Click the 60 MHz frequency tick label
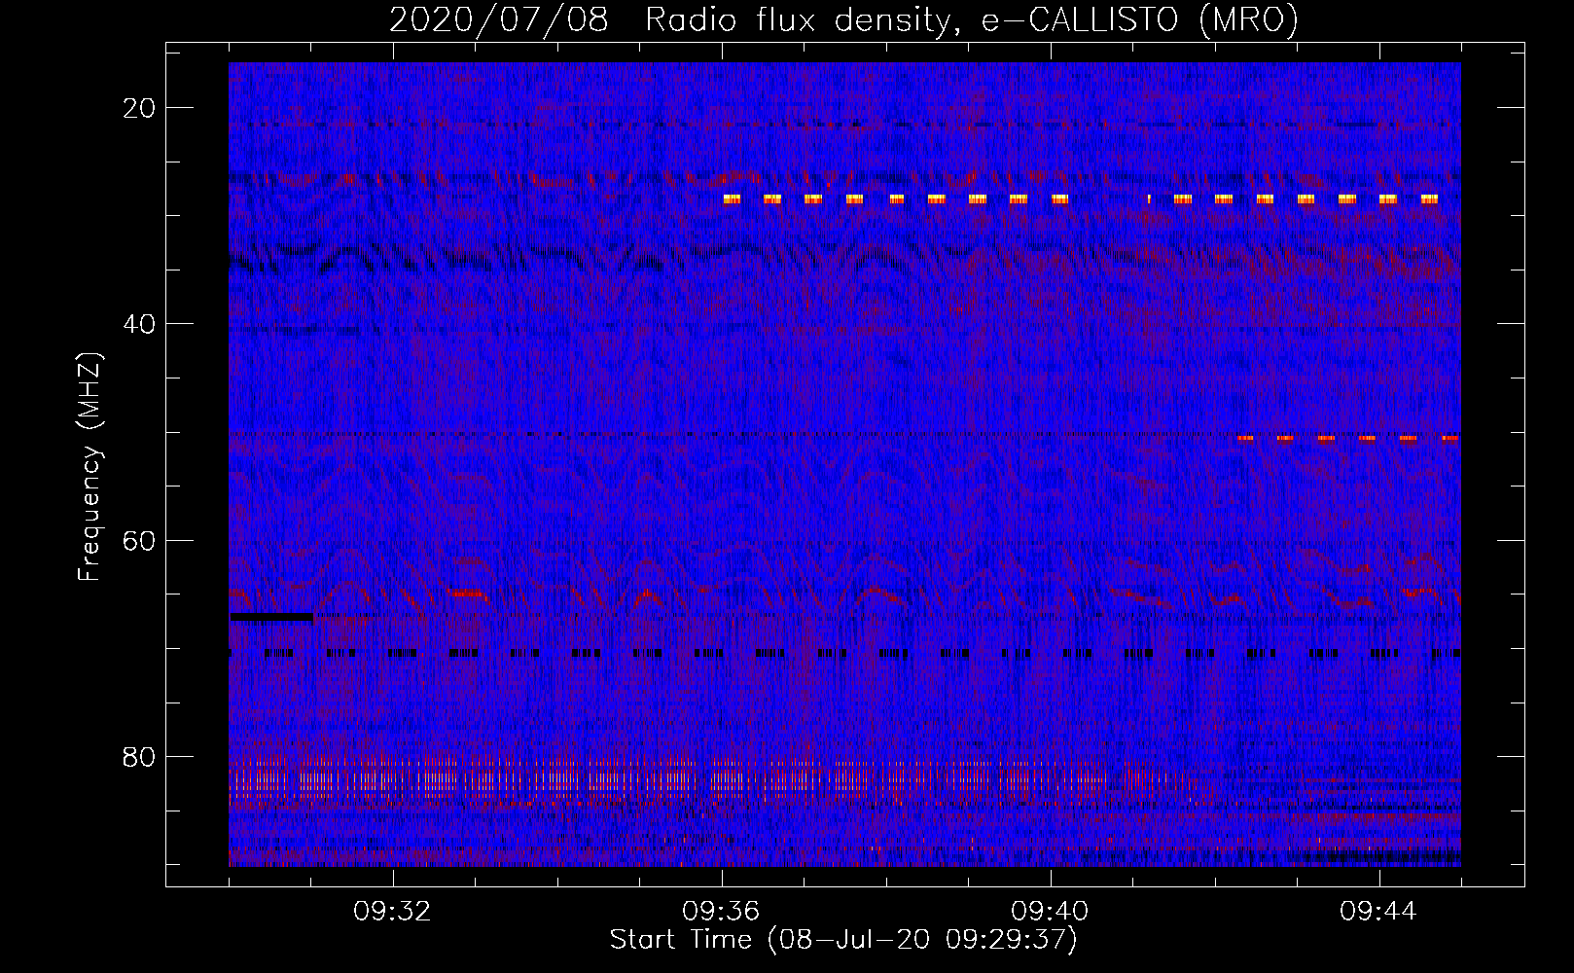Image resolution: width=1574 pixels, height=973 pixels. coord(139,540)
